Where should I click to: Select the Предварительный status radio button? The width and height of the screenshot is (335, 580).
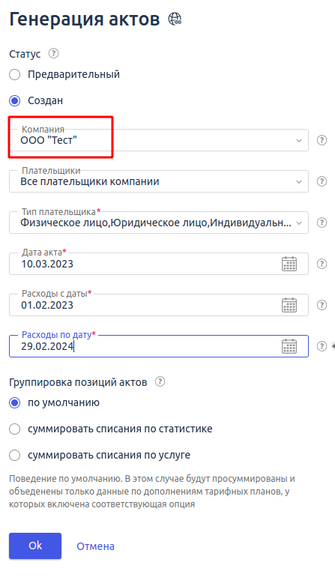click(15, 74)
